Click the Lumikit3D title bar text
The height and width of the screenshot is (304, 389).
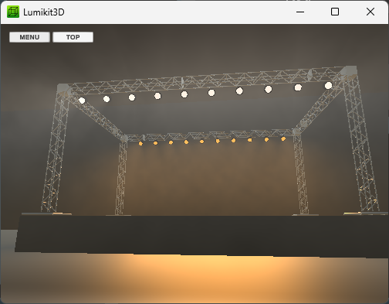coord(44,12)
